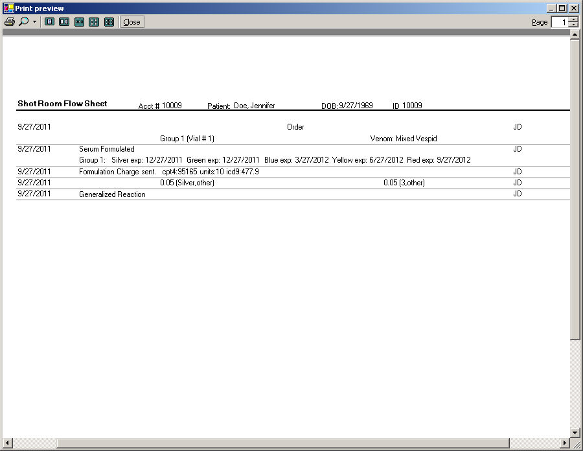The width and height of the screenshot is (583, 451).
Task: Click the 'Order' row label
Action: pos(295,127)
